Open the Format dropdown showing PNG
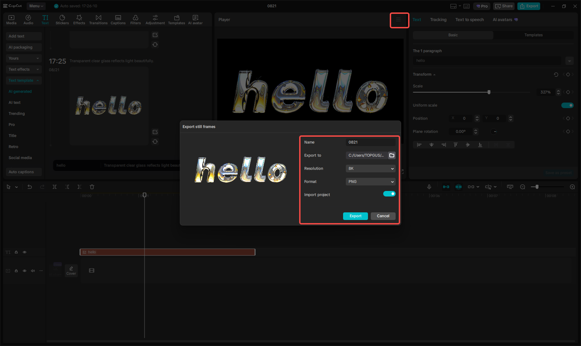Screen dimensions: 581x346 pos(370,182)
